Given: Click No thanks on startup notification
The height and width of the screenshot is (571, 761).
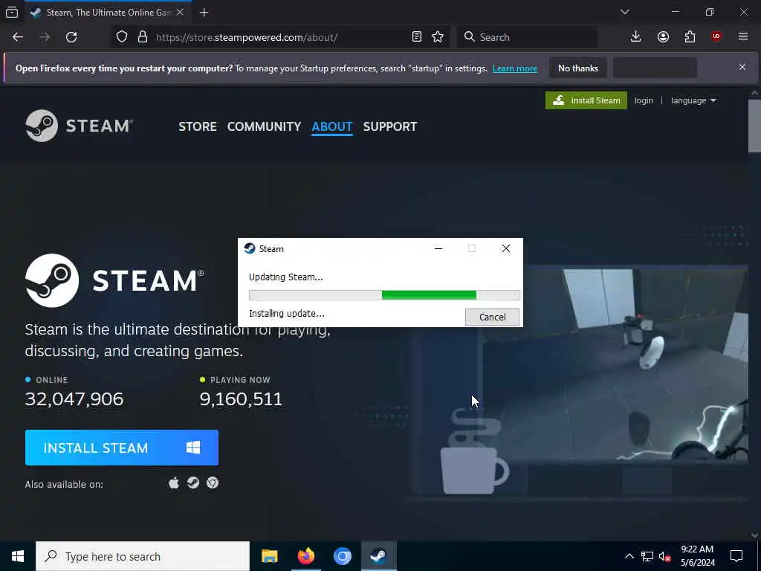Looking at the screenshot, I should click(x=578, y=68).
